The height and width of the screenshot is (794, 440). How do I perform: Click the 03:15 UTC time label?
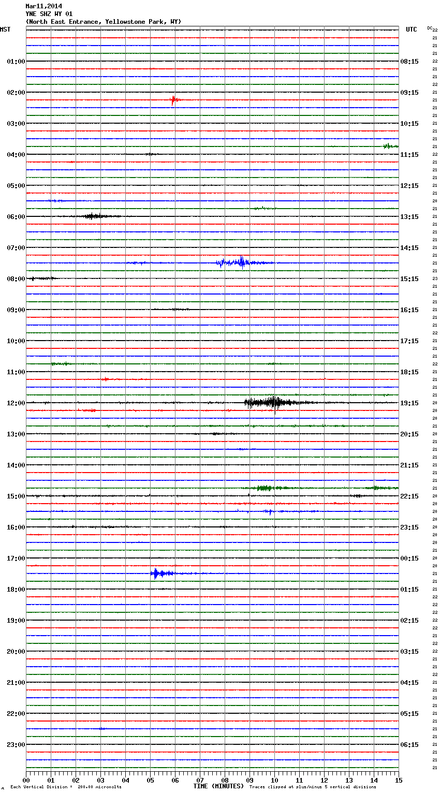[x=409, y=651]
